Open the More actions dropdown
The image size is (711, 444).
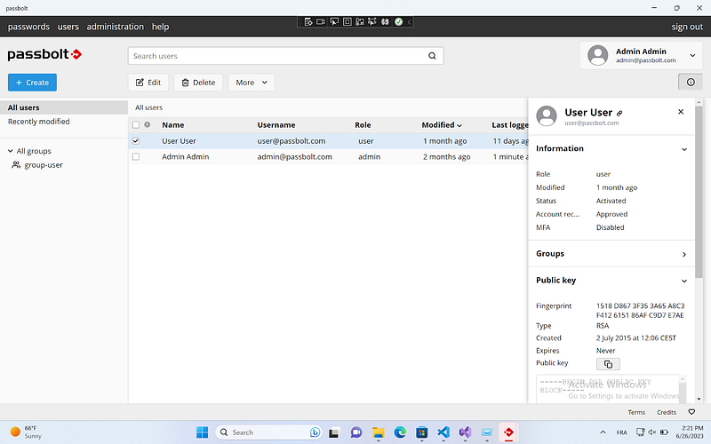252,83
